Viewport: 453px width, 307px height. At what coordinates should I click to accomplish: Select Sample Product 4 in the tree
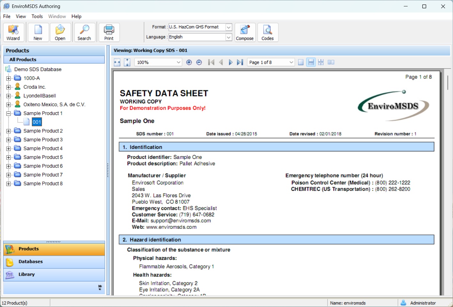(x=43, y=148)
